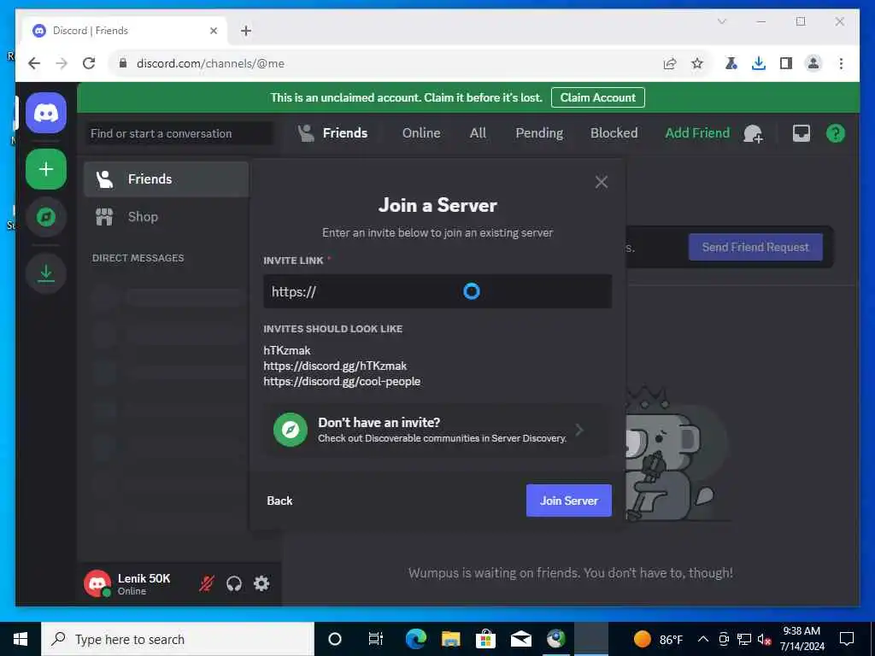
Task: Add a server with green plus icon
Action: [46, 169]
